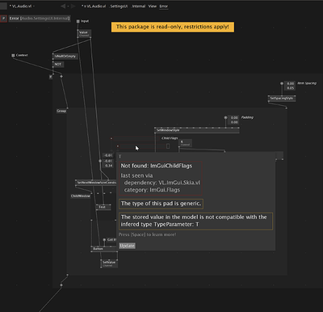The height and width of the screenshot is (312, 323).
Task: Select the IsNullOrEmpty node
Action: [x=65, y=57]
